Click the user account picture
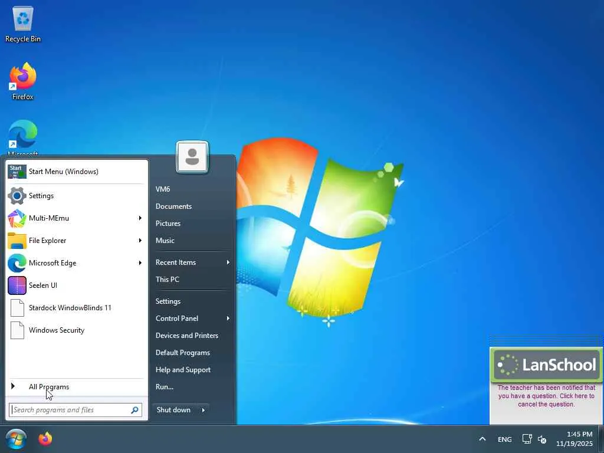 (x=192, y=157)
